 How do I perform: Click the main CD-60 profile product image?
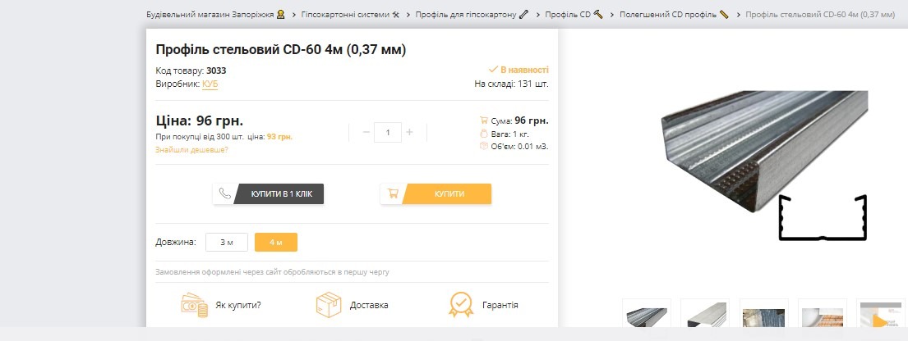[764, 165]
